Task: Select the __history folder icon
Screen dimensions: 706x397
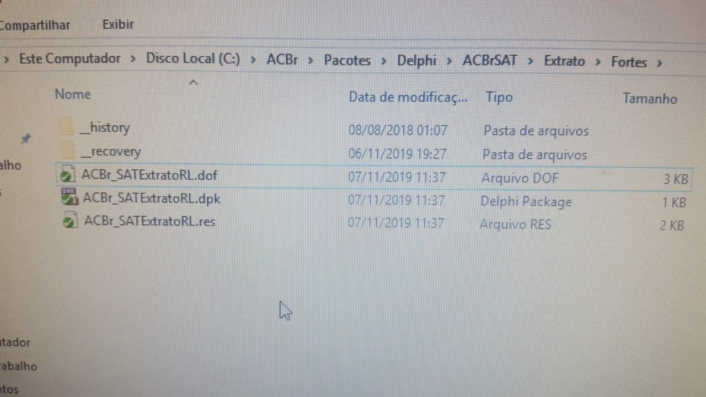Action: click(x=66, y=128)
